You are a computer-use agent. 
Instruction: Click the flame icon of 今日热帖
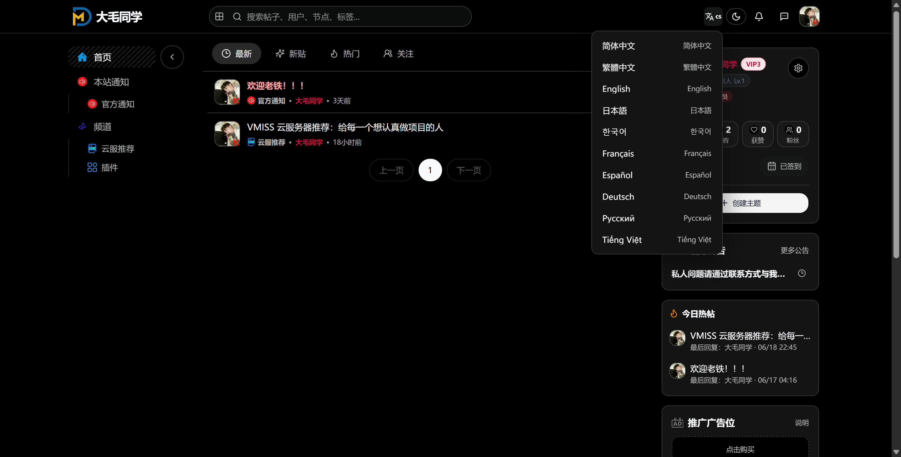(x=674, y=314)
